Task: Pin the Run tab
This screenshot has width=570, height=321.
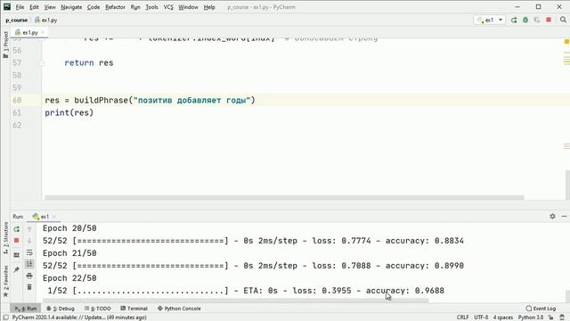Action: pyautogui.click(x=16, y=269)
